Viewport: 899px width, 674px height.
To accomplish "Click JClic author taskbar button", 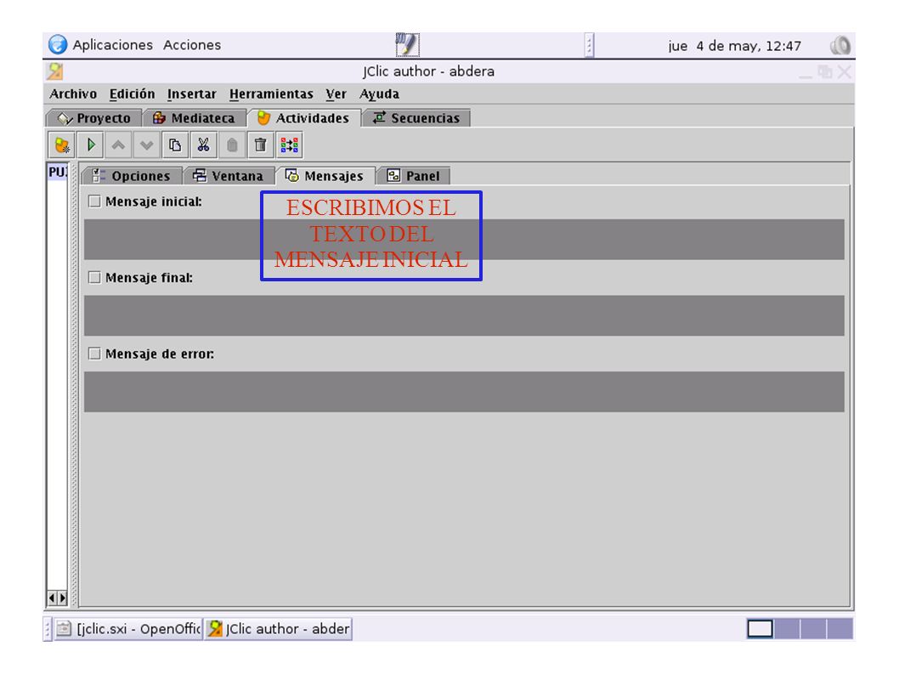I will point(278,629).
